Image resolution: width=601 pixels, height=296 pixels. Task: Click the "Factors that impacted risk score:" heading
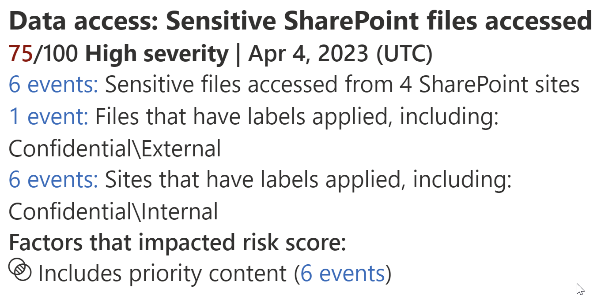(177, 243)
